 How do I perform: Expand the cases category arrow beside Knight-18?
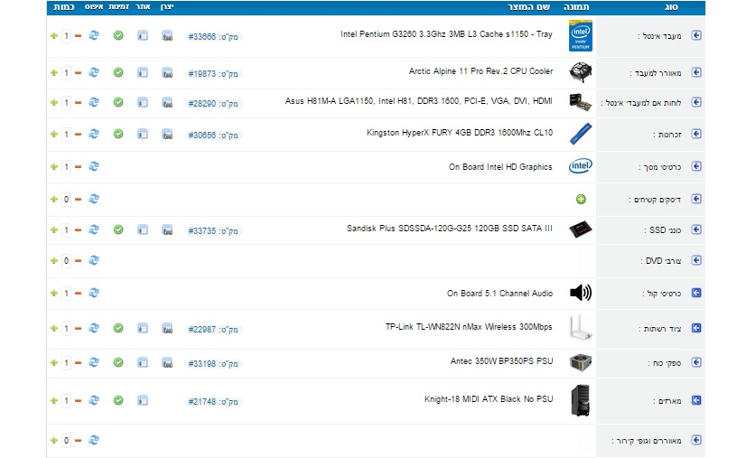696,400
